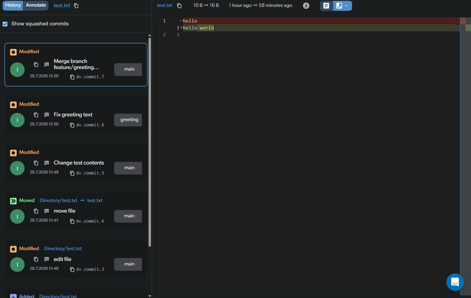Show the full message of the edit file commit
Viewport: 471px width, 298px height.
click(x=47, y=259)
